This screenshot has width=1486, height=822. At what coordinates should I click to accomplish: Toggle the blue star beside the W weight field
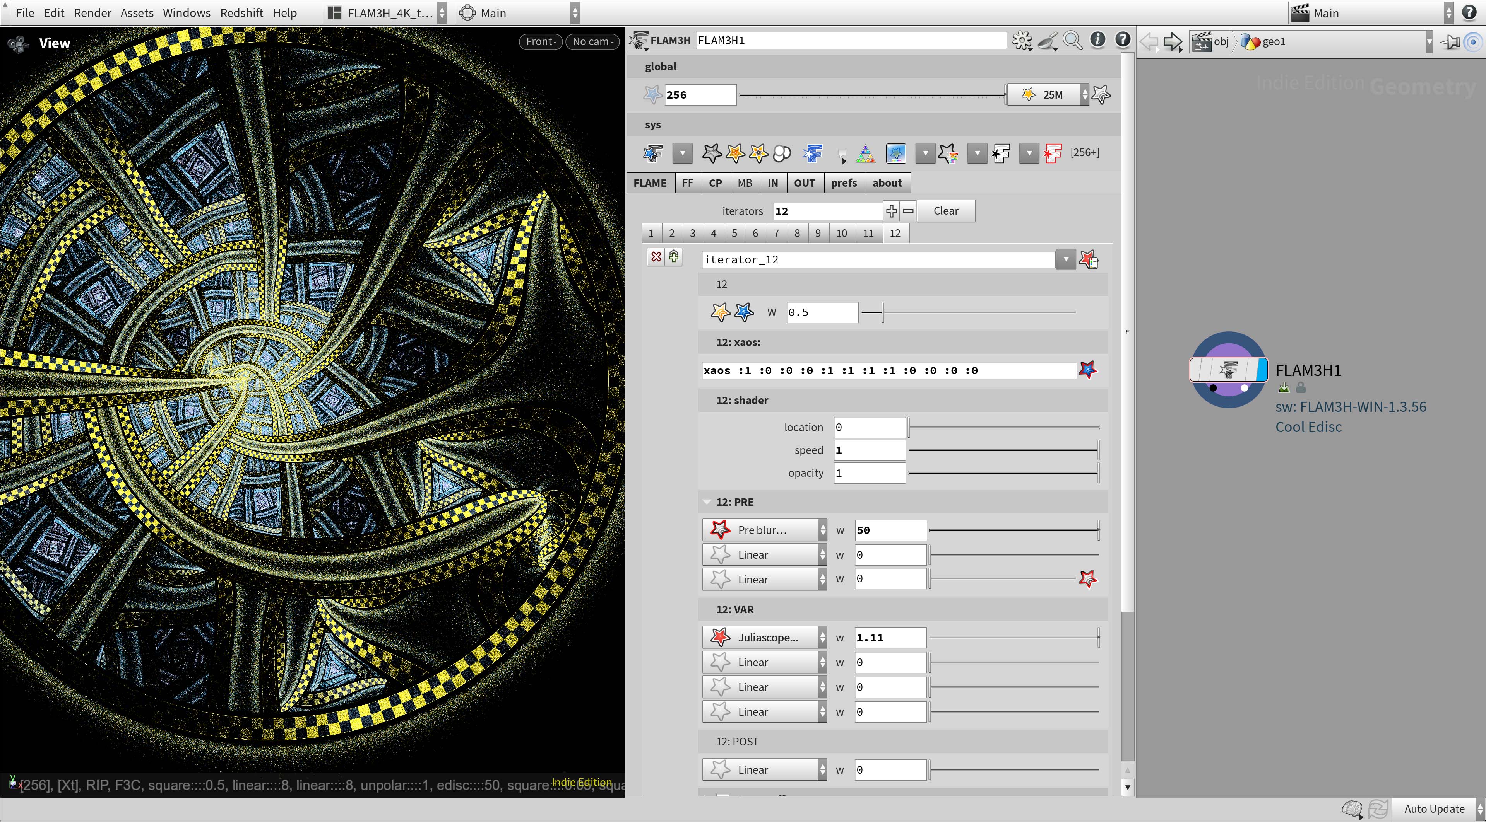(x=743, y=312)
